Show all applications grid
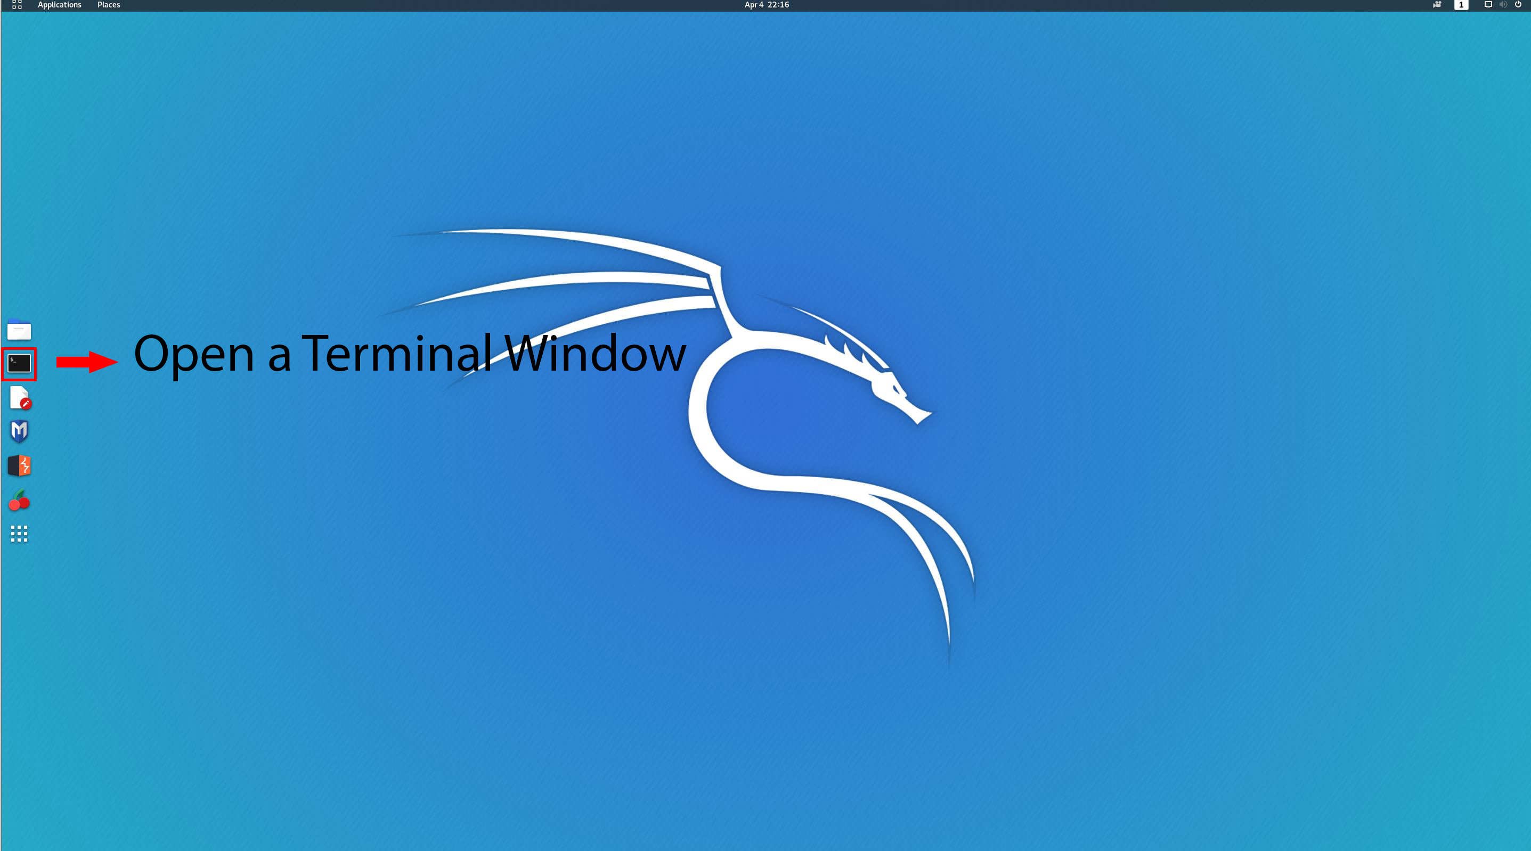Viewport: 1531px width, 851px height. point(19,534)
